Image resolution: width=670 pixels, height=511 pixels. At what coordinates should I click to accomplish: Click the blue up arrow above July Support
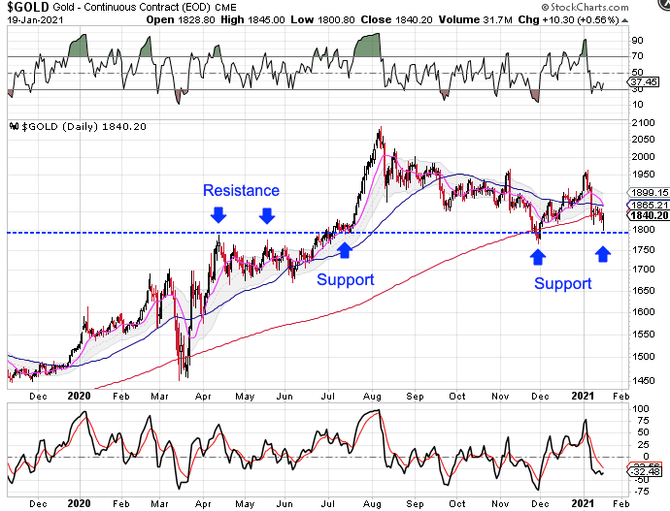(344, 251)
